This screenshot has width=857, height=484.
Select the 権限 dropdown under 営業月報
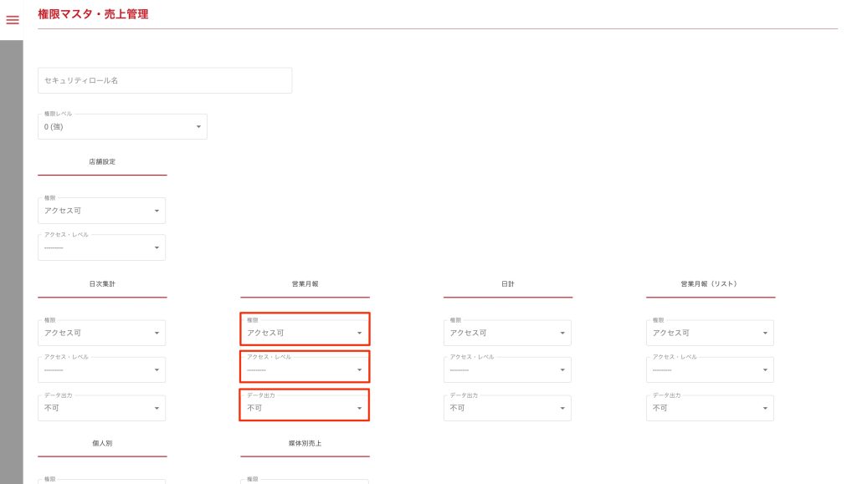click(x=305, y=333)
